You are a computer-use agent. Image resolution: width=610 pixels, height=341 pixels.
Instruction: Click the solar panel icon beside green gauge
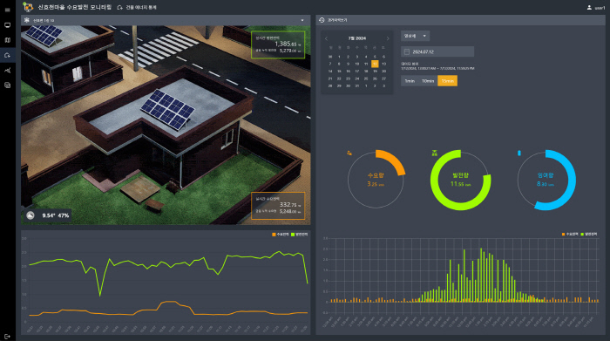(435, 153)
